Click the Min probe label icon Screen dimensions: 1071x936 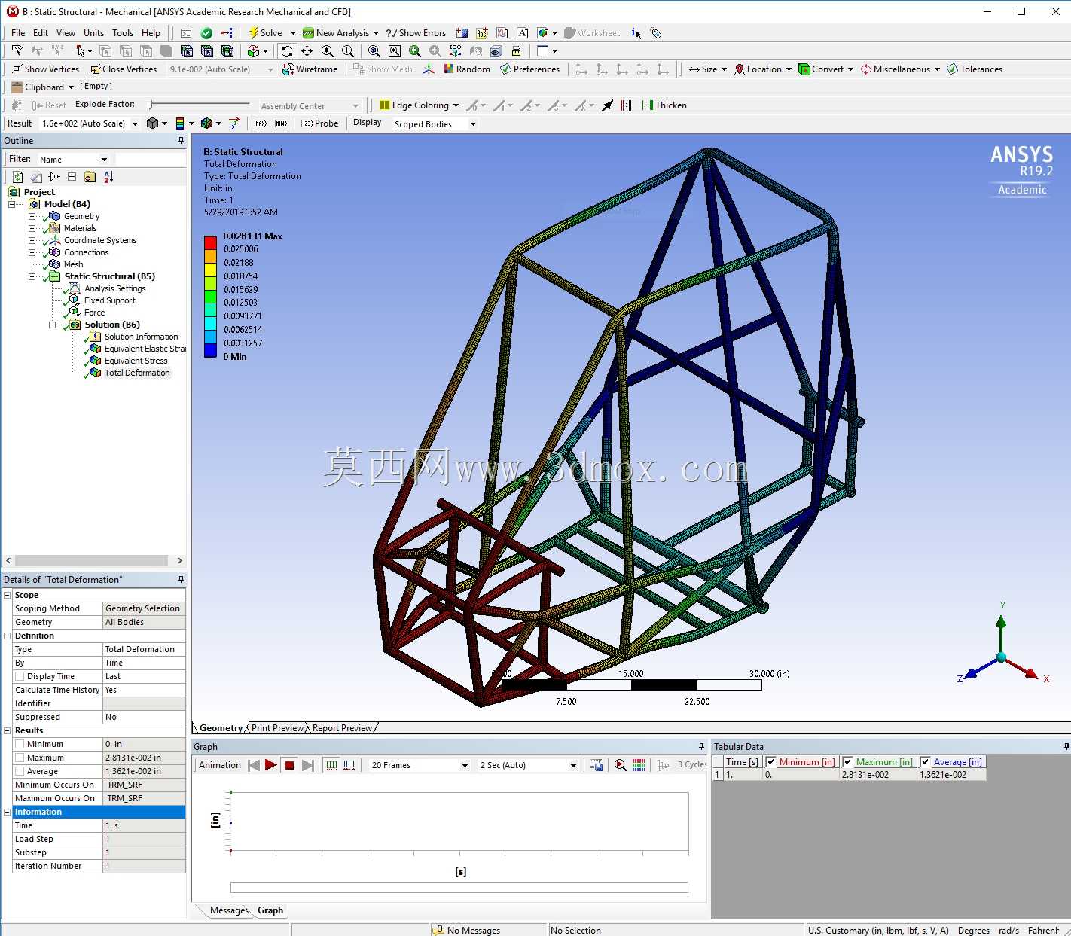tap(280, 123)
